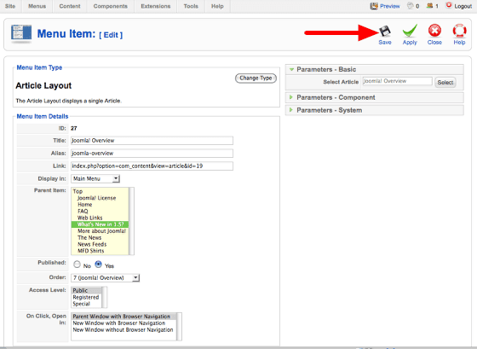Select Public access level

pos(86,290)
